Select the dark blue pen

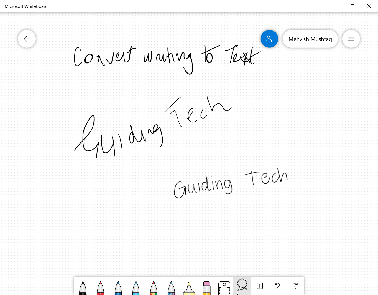[118, 288]
